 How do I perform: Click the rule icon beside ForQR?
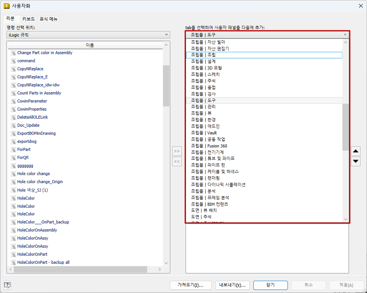[x=13, y=157]
